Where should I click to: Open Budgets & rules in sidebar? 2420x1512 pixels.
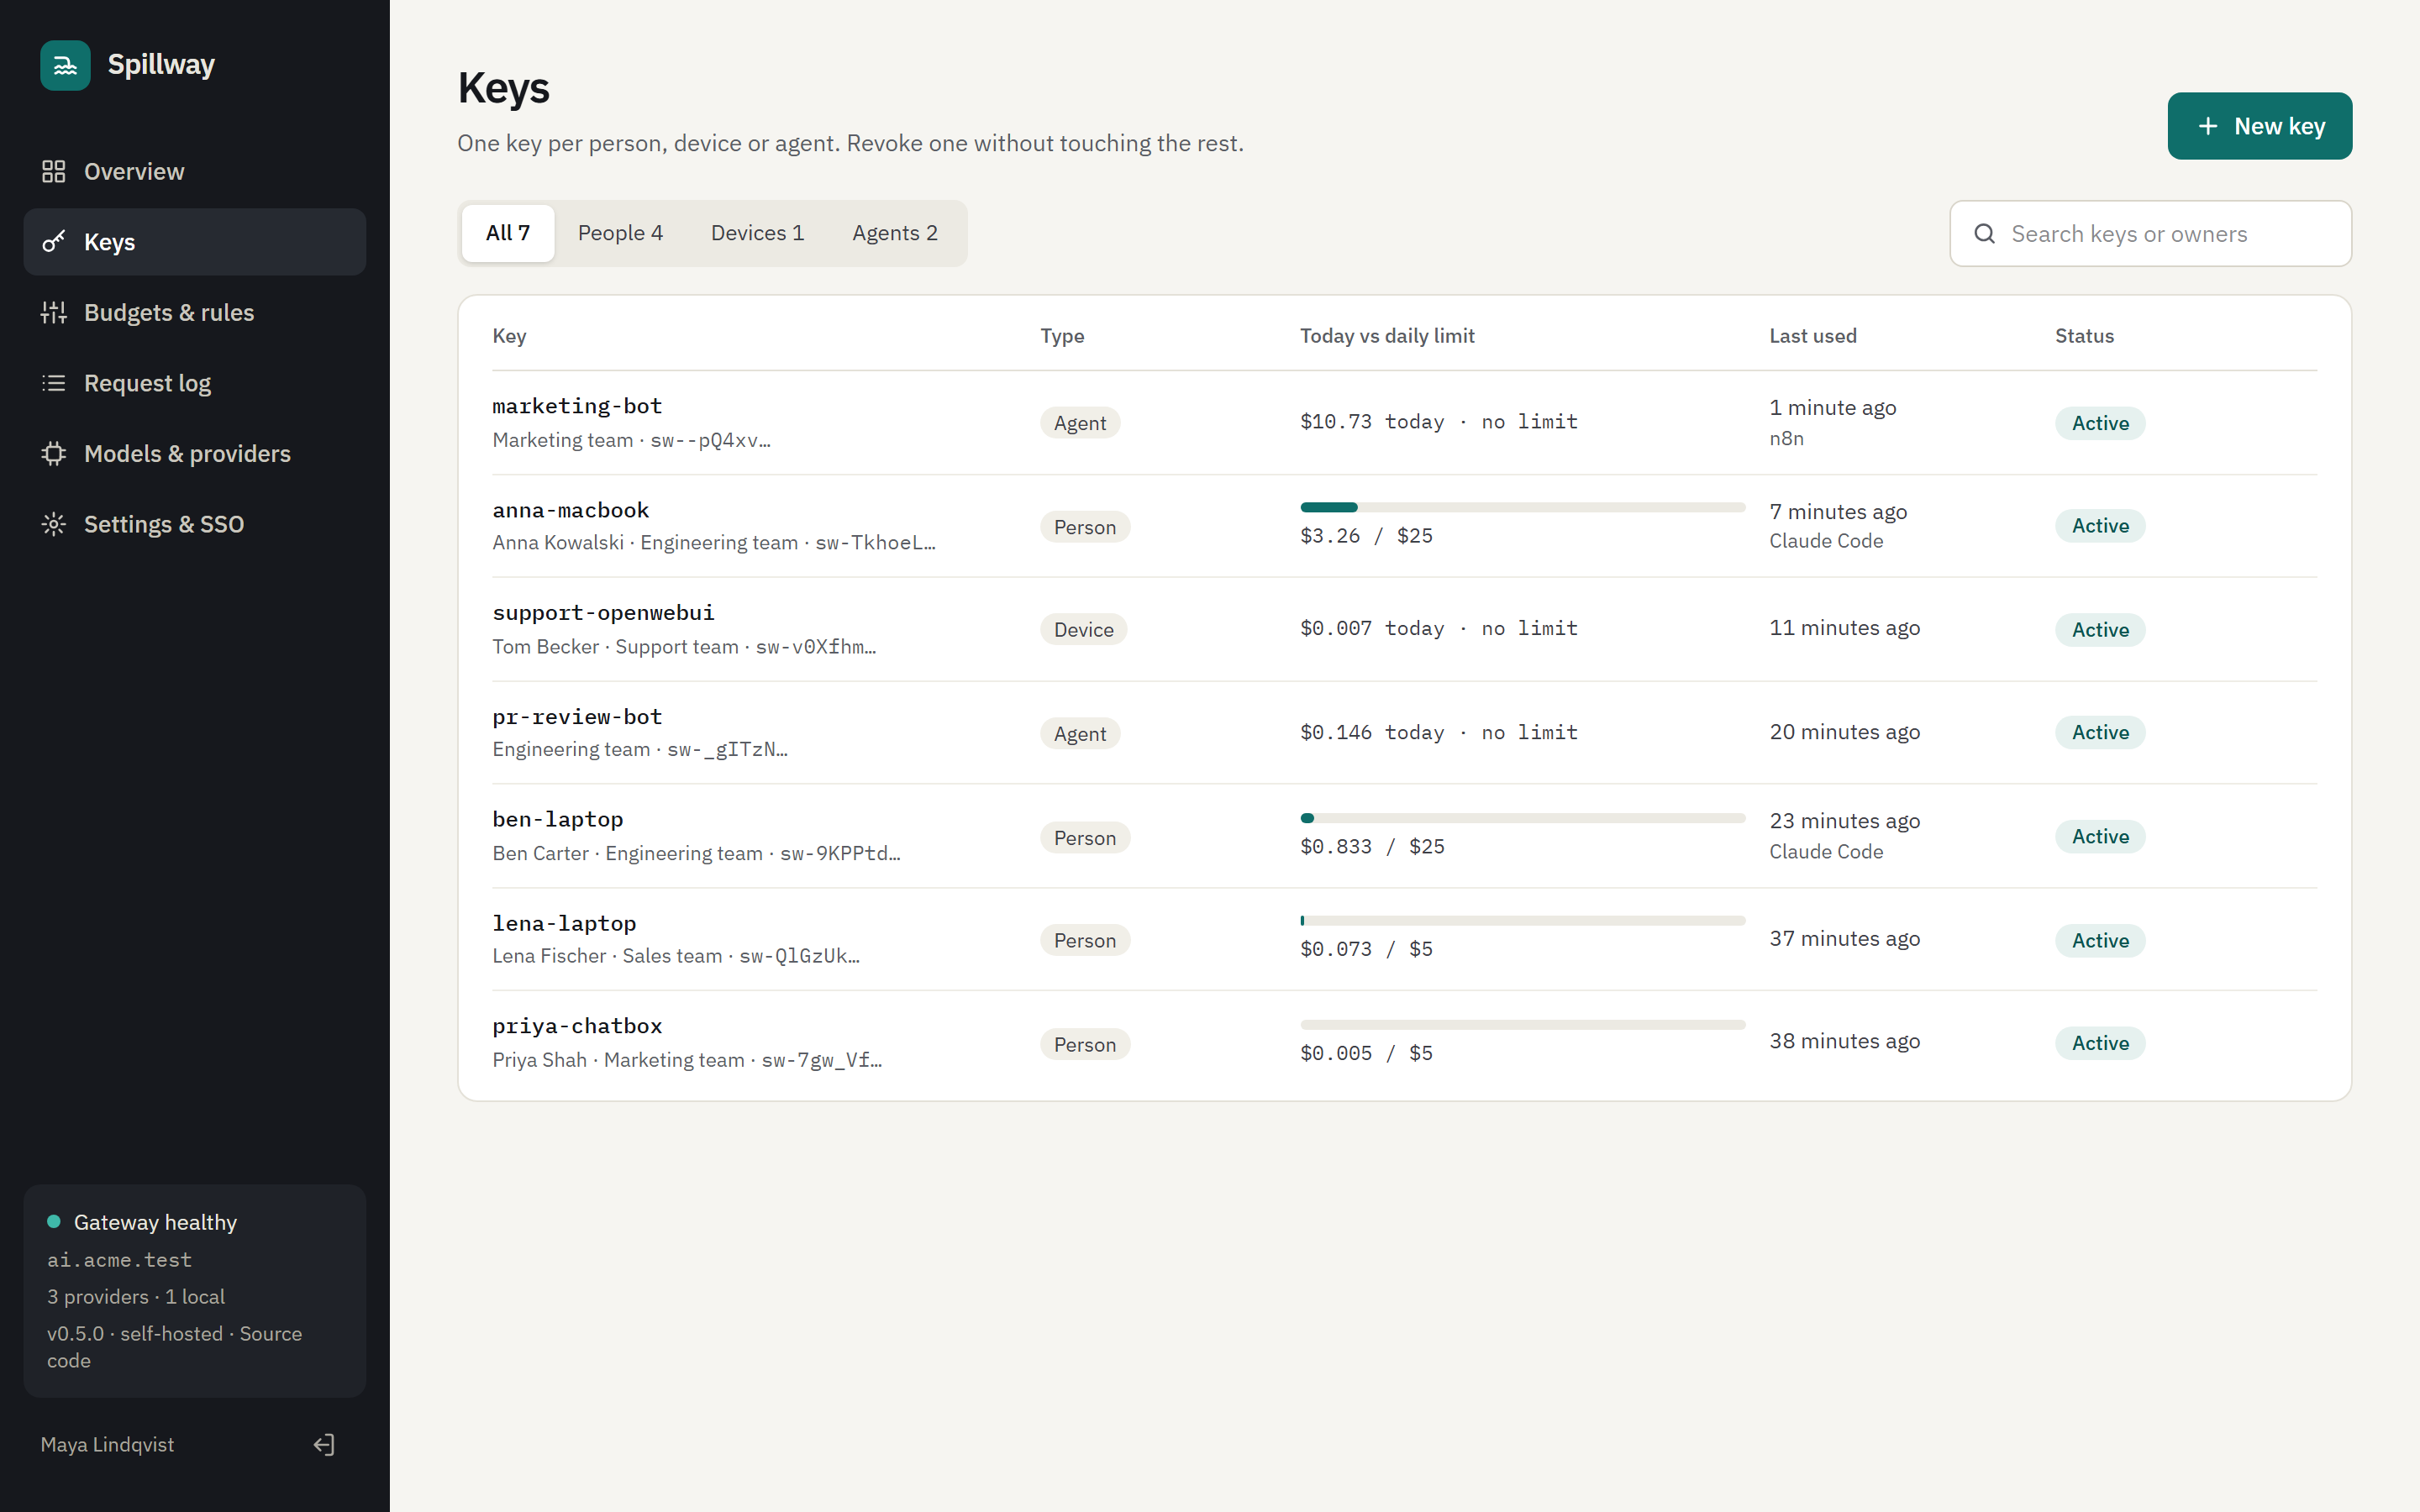click(x=195, y=313)
